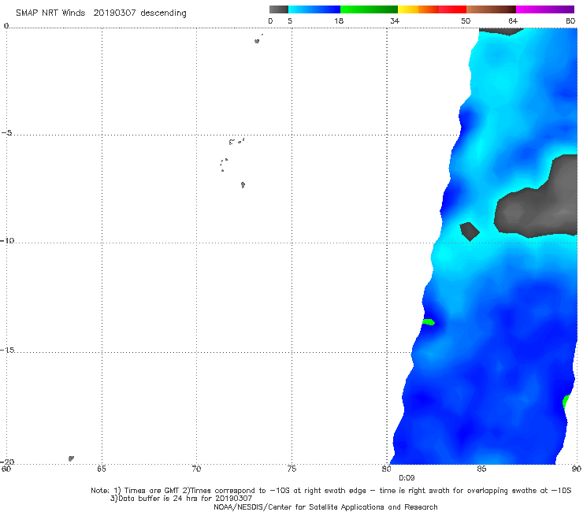Pick the red segment of the color bar
The width and height of the screenshot is (583, 512).
click(x=452, y=9)
